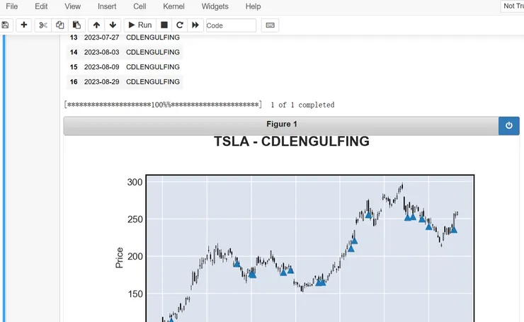Open the File menu
Viewport: 524px width, 322px height.
tap(12, 6)
